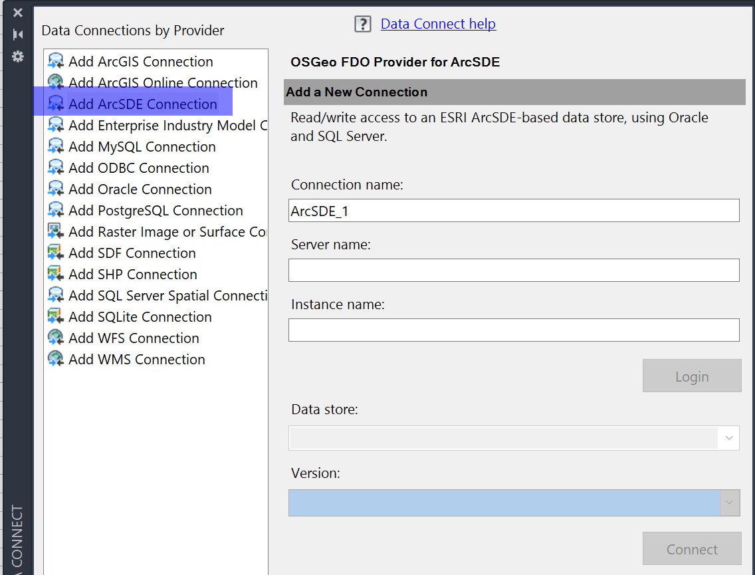Select Add Oracle Connection
This screenshot has width=755, height=575.
(140, 189)
